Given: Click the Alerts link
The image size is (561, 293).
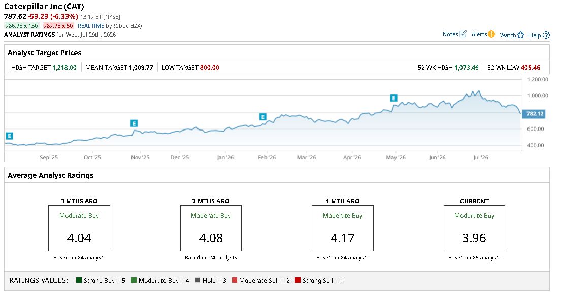Looking at the screenshot, I should 479,34.
